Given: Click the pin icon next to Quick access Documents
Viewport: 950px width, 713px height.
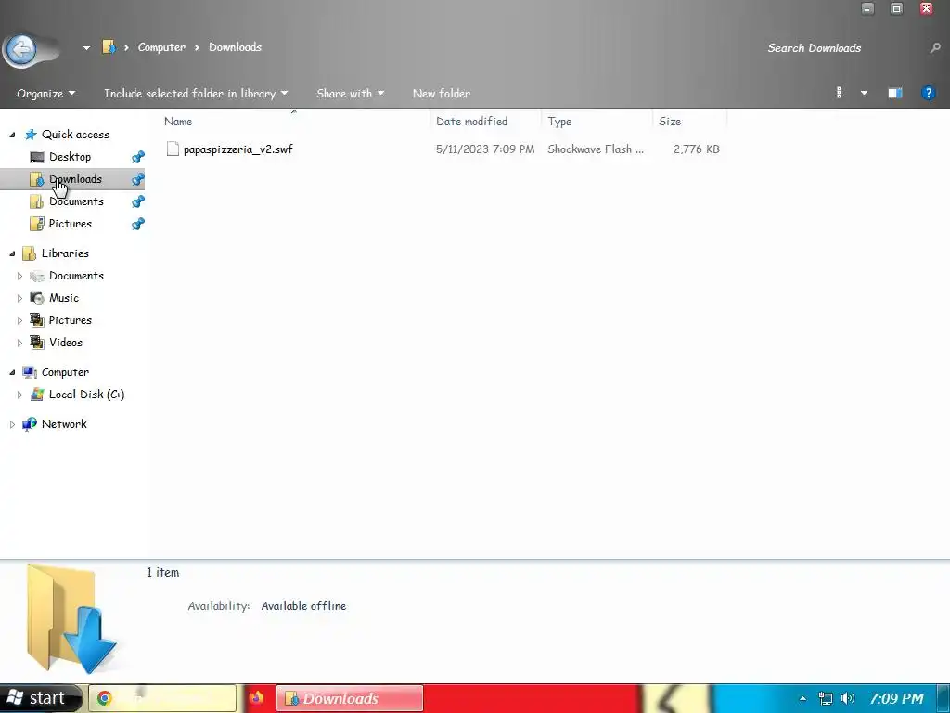Looking at the screenshot, I should [x=138, y=201].
